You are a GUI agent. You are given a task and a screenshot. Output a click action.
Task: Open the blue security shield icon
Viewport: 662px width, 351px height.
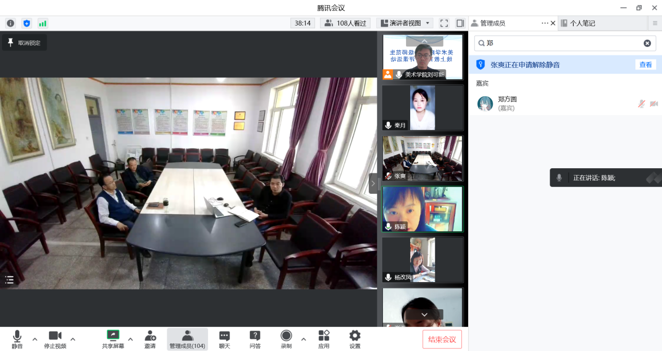(x=27, y=23)
